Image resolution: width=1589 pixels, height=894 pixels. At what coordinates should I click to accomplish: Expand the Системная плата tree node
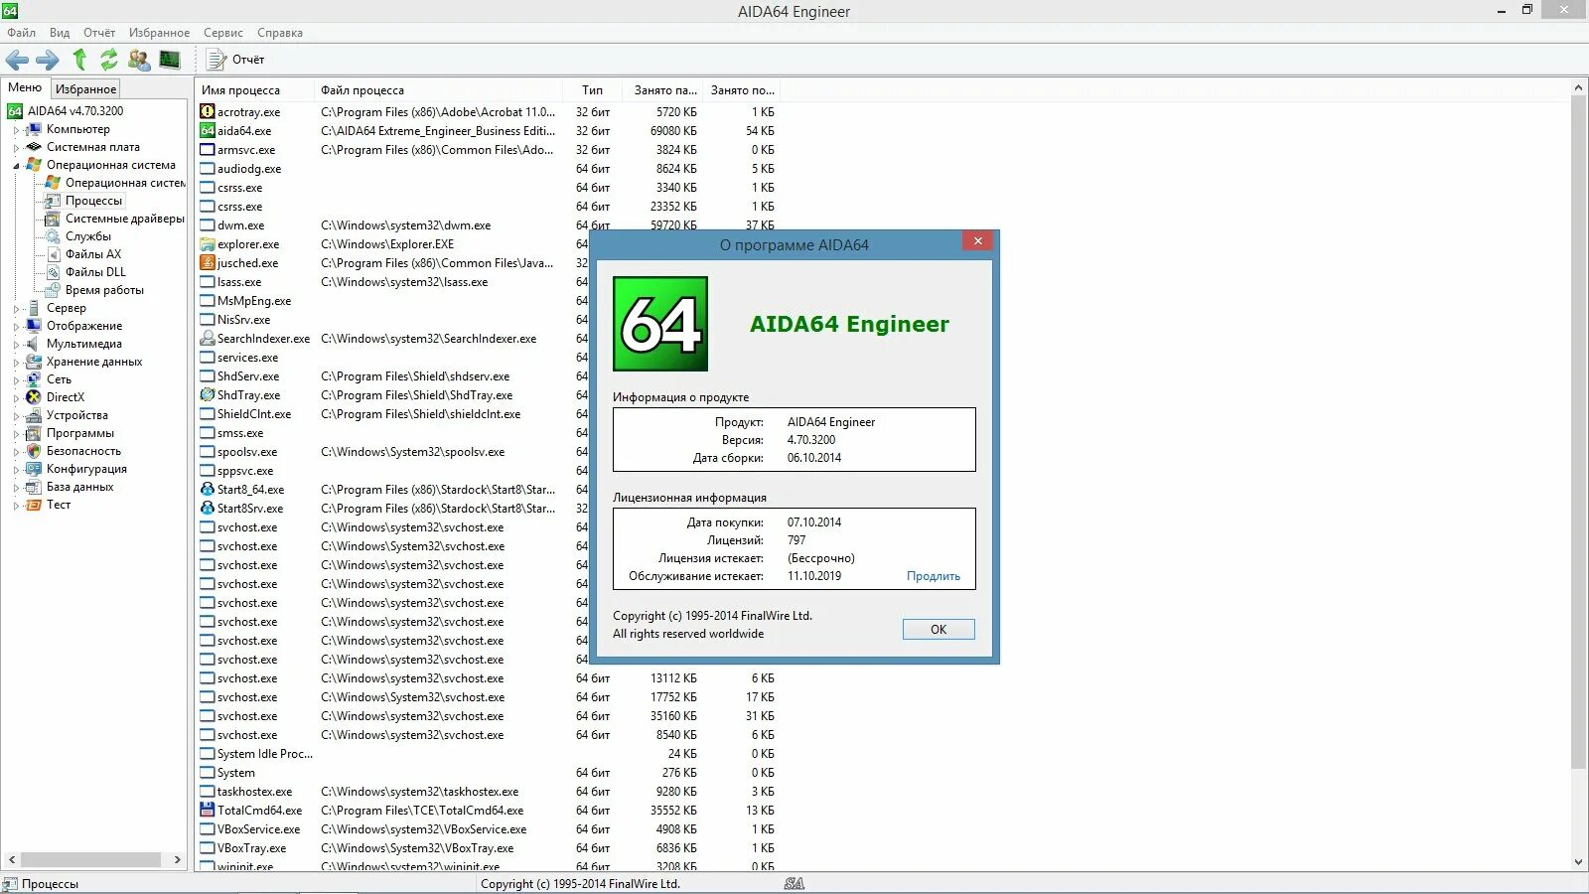click(16, 148)
